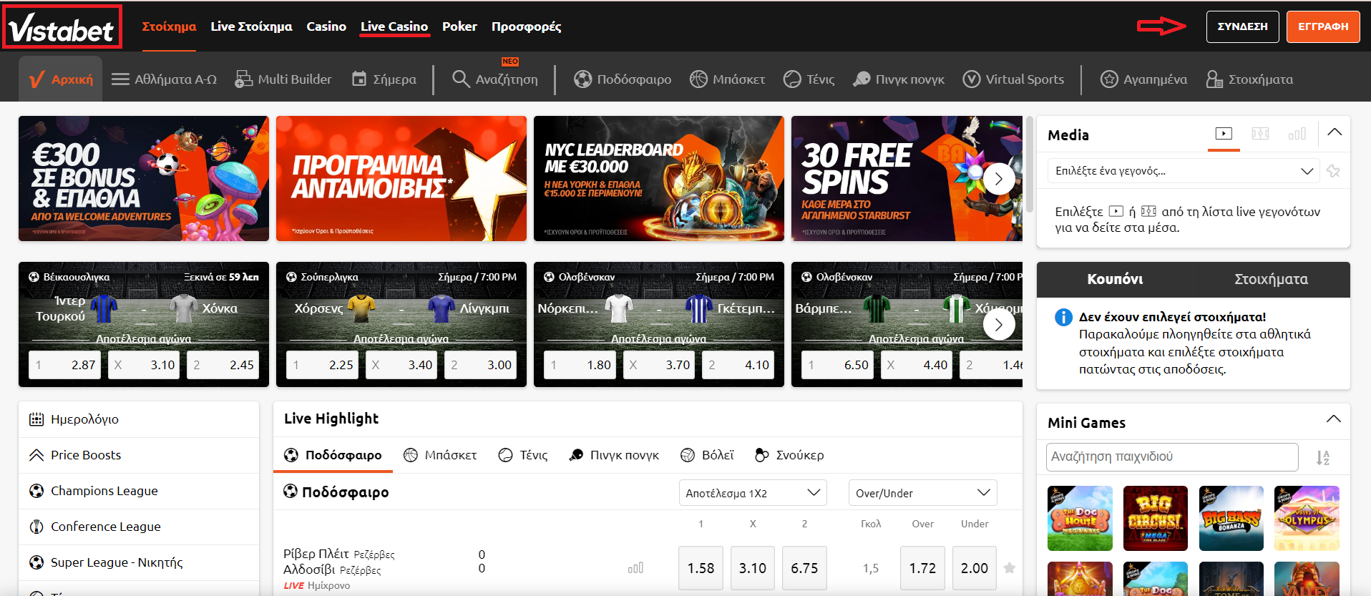
Task: Open stats icon for Ρίβερ Πλέιτ match
Action: (635, 568)
